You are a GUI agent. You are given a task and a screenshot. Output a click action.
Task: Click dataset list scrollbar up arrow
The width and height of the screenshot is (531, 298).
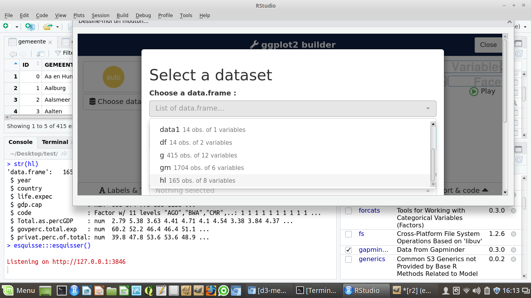click(433, 124)
